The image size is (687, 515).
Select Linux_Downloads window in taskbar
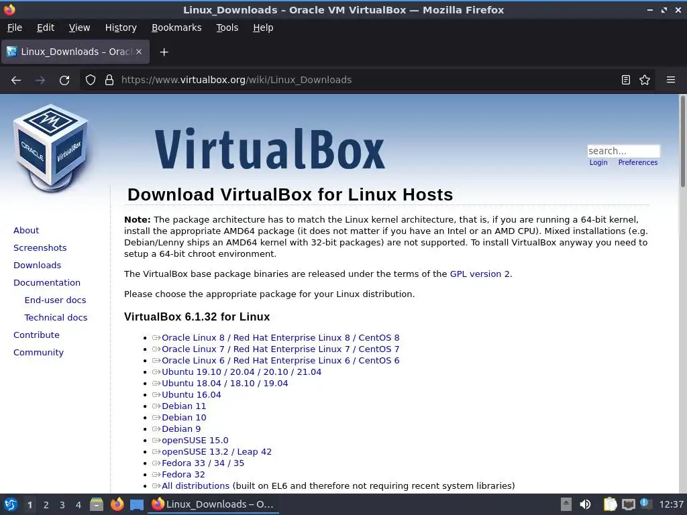(x=213, y=504)
